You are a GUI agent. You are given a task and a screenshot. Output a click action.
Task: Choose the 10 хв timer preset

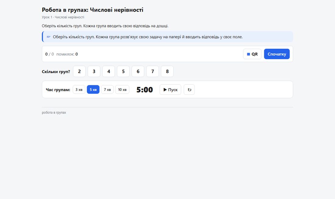122,90
